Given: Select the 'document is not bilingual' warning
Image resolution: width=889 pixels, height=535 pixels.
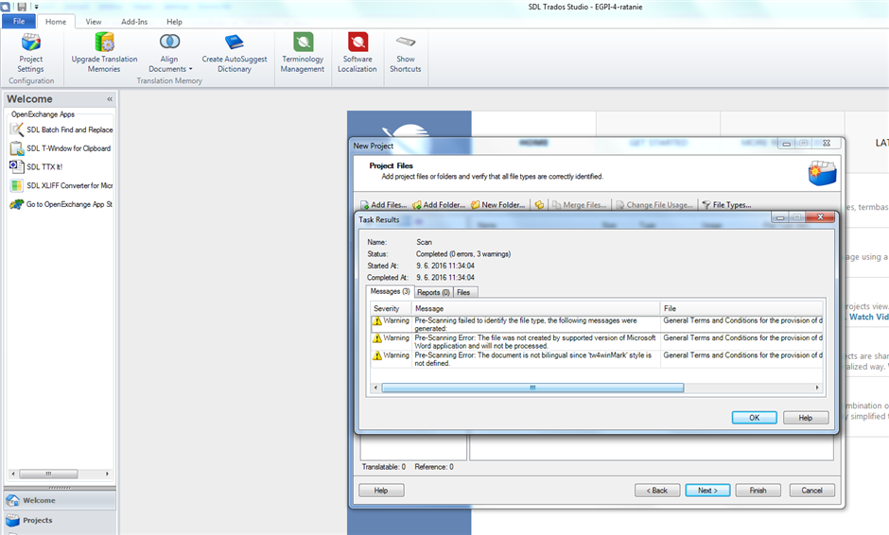Looking at the screenshot, I should [597, 359].
